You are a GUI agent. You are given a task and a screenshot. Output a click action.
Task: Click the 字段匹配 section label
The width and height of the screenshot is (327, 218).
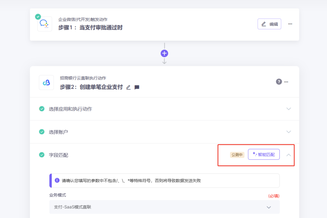coord(58,155)
